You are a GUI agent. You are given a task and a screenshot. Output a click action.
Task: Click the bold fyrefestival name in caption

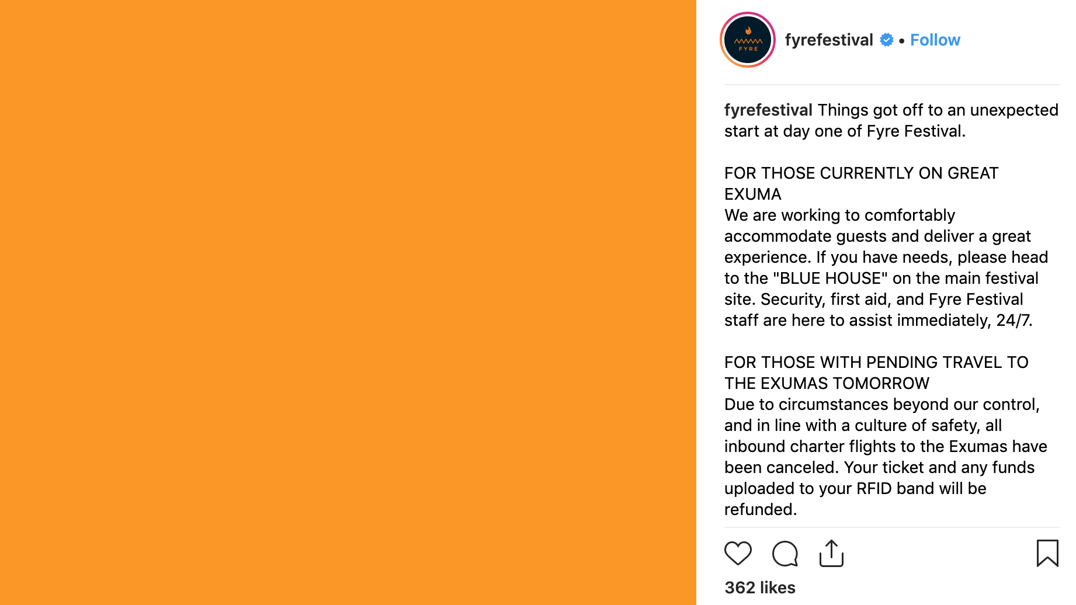pyautogui.click(x=768, y=110)
